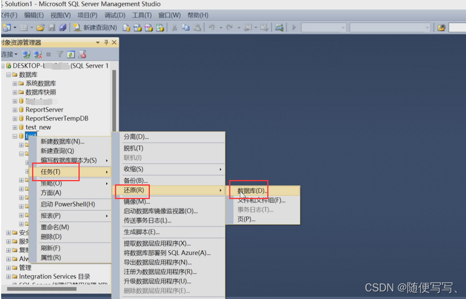Click the New Project toolbar icon
Screen dimensions: 466x299
pos(6,28)
